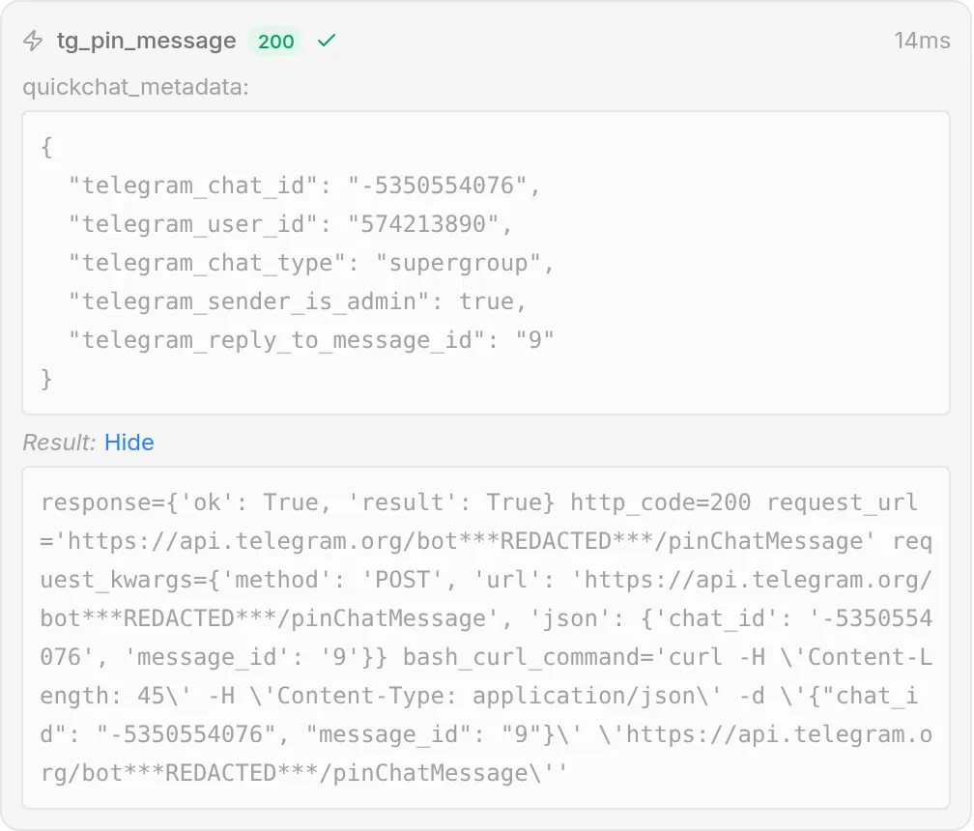Image resolution: width=974 pixels, height=831 pixels.
Task: Click the result line starting with uest_kwargs
Action: [x=486, y=580]
